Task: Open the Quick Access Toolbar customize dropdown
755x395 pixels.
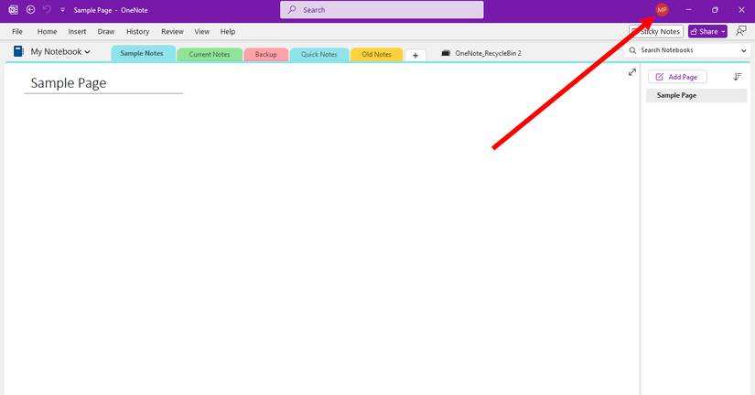Action: 62,10
